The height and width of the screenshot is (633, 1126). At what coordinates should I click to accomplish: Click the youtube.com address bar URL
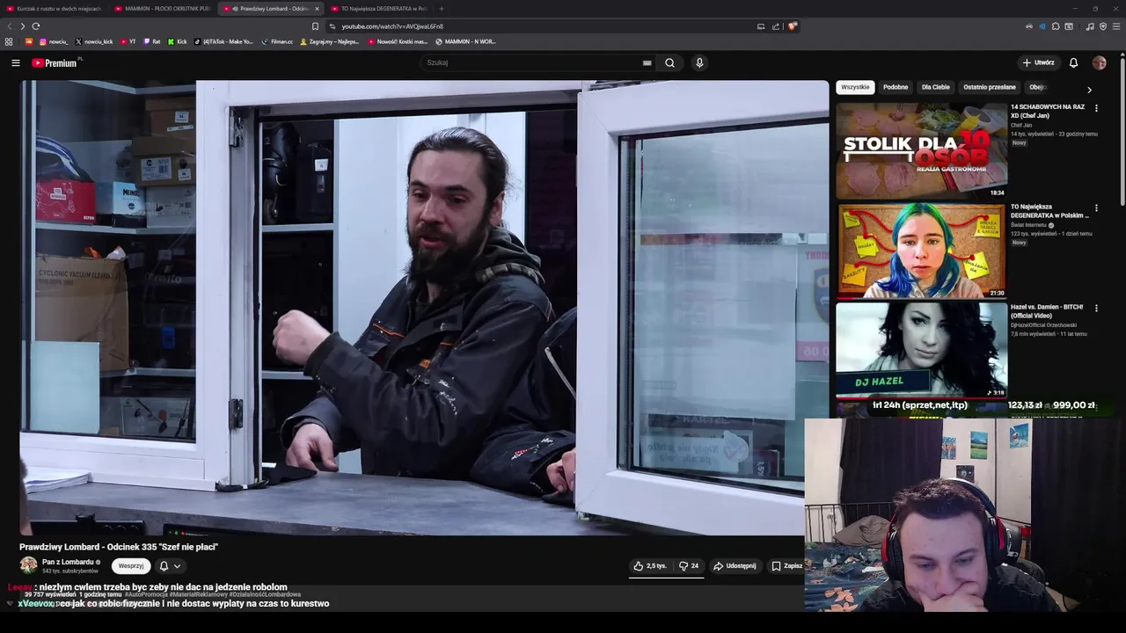(x=392, y=26)
